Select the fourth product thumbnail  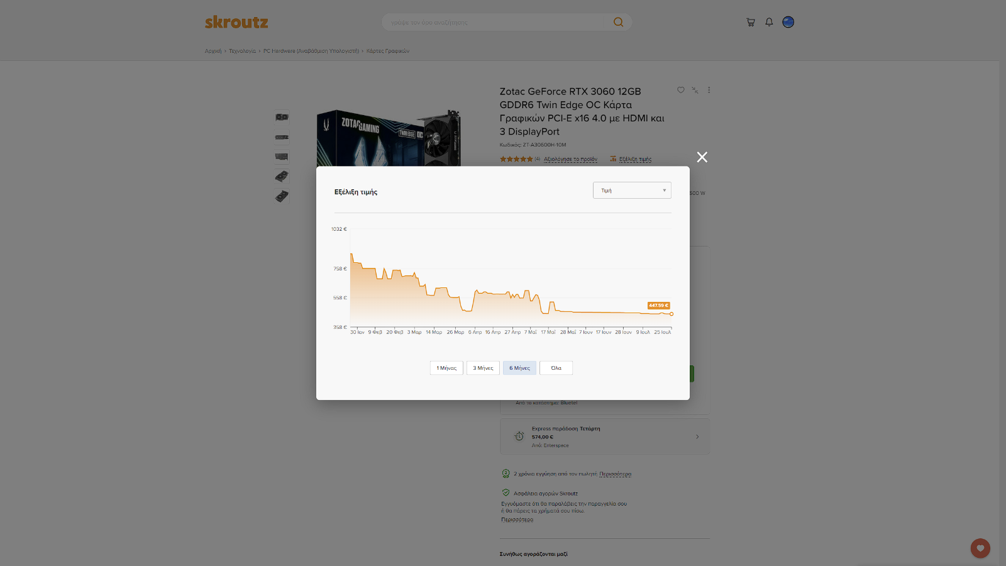point(282,176)
